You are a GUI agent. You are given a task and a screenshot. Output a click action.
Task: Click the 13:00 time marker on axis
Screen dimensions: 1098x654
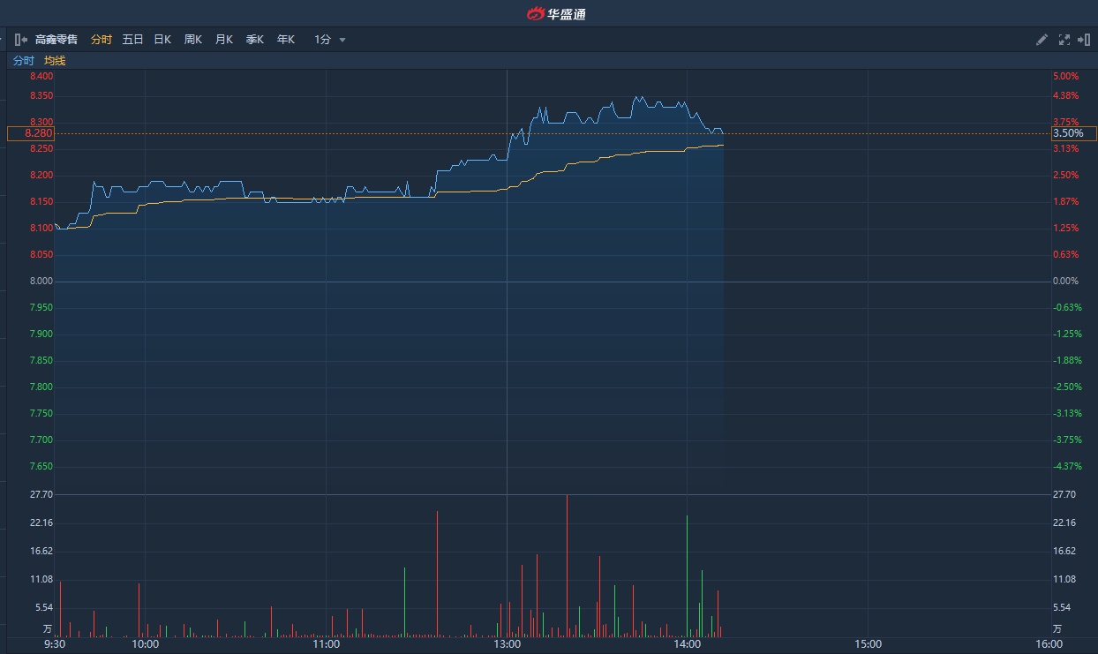pyautogui.click(x=507, y=644)
